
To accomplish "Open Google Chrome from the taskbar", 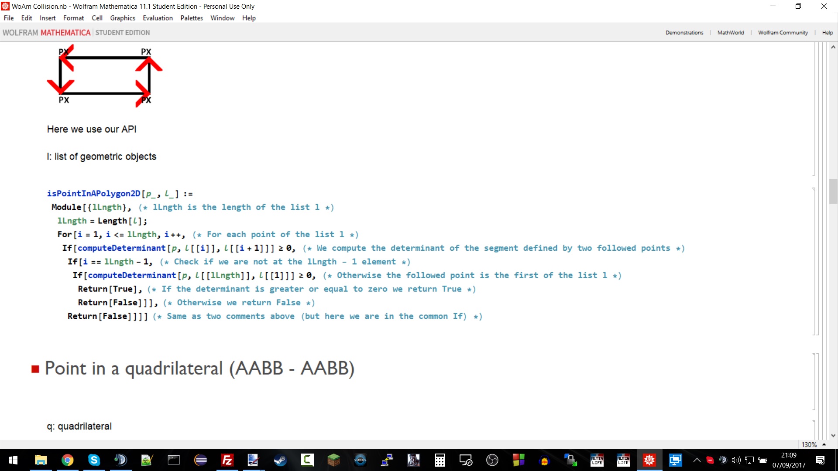I will [x=67, y=460].
